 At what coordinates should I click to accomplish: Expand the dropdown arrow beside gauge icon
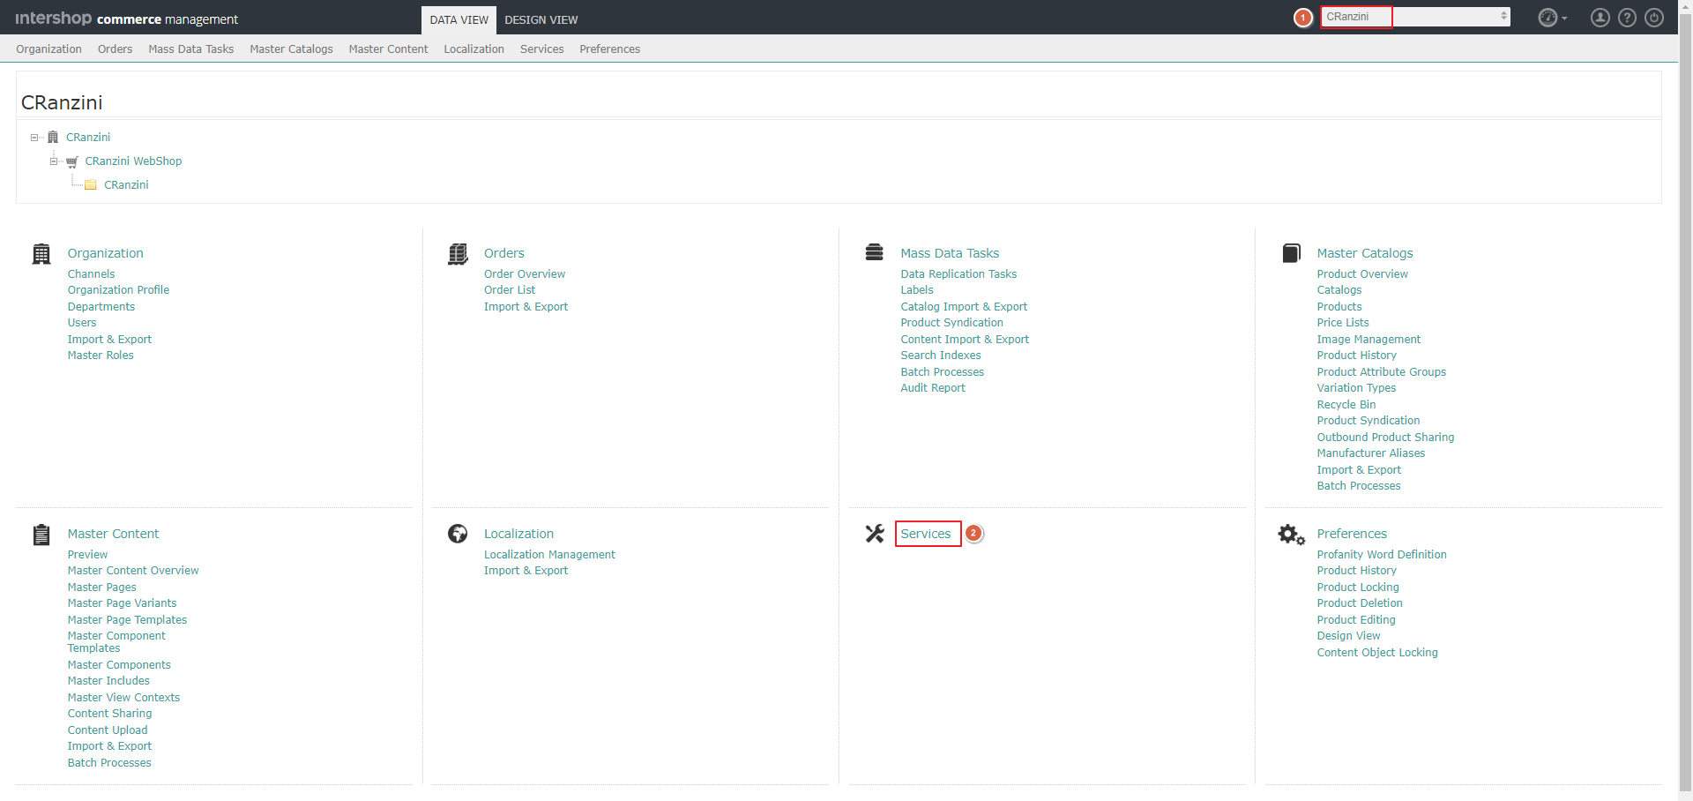point(1564,19)
